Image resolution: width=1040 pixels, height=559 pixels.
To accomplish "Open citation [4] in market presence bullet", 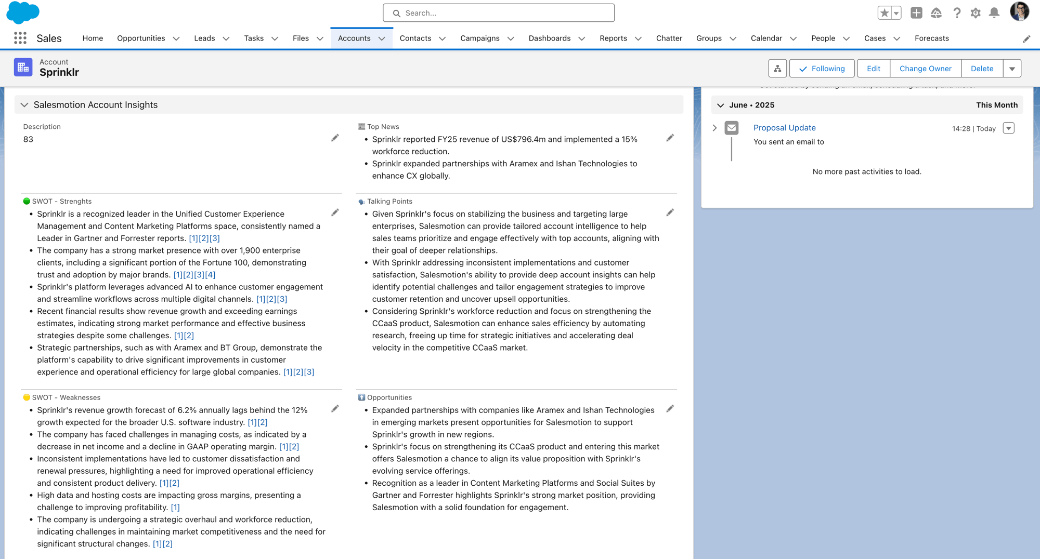I will 210,275.
